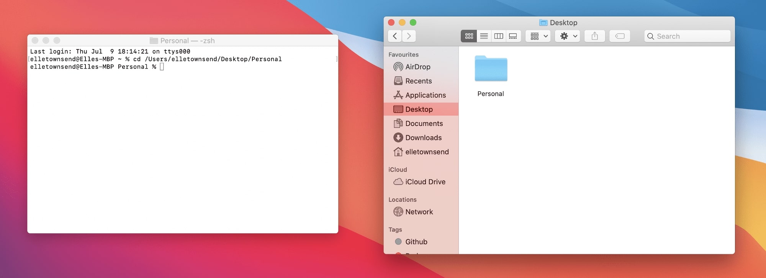Open iCloud Drive in sidebar
Viewport: 766px width, 278px height.
[421, 182]
